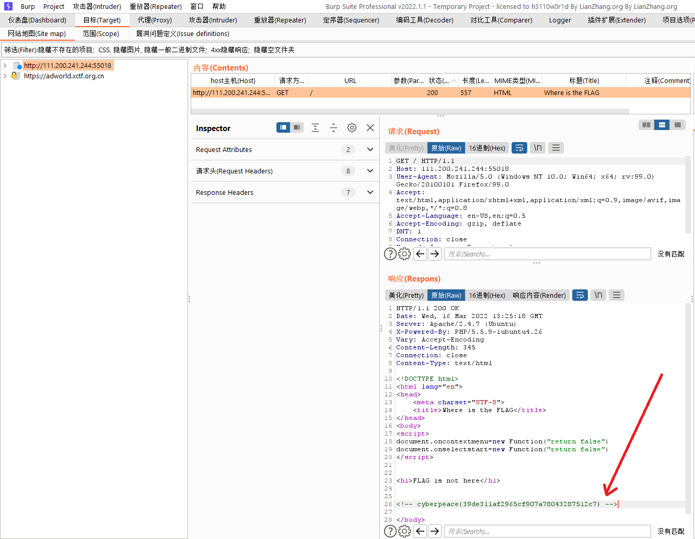
Task: Open response search help icon
Action: pyautogui.click(x=390, y=531)
